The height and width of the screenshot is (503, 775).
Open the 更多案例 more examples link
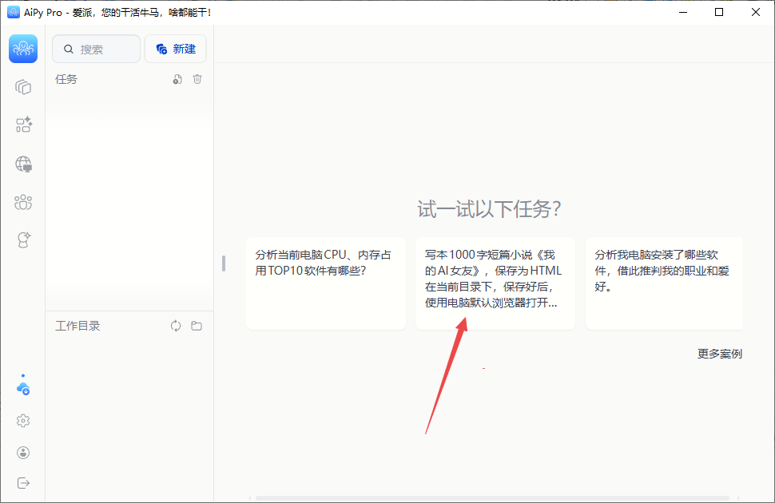(x=719, y=354)
